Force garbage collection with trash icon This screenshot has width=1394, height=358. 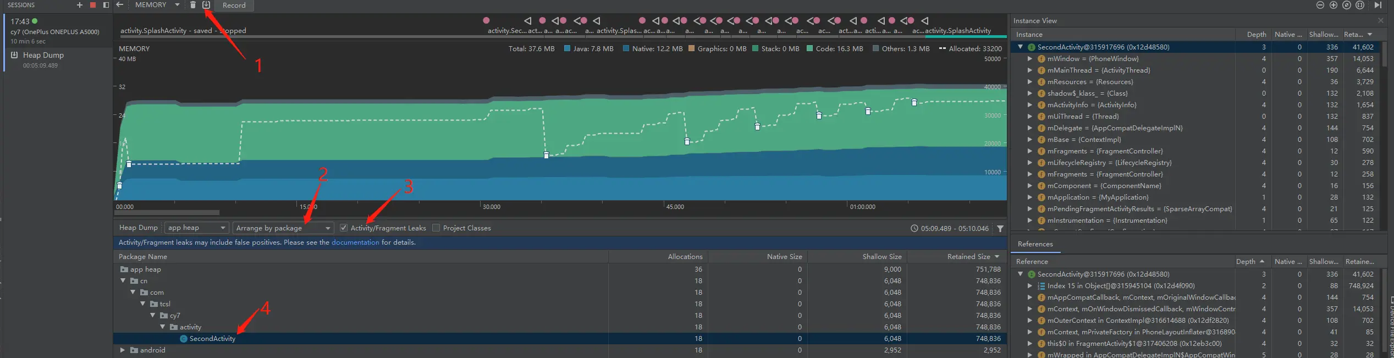click(x=193, y=5)
